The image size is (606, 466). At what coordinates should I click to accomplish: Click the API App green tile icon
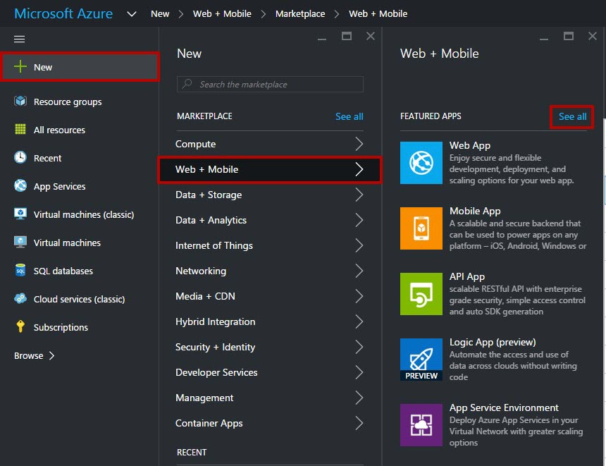[421, 294]
